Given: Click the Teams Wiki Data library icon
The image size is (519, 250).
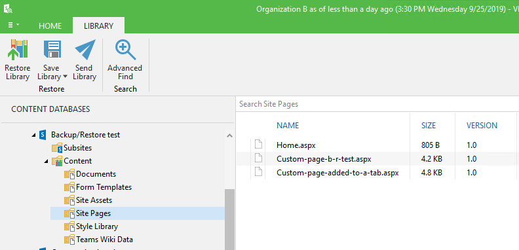Looking at the screenshot, I should point(69,240).
